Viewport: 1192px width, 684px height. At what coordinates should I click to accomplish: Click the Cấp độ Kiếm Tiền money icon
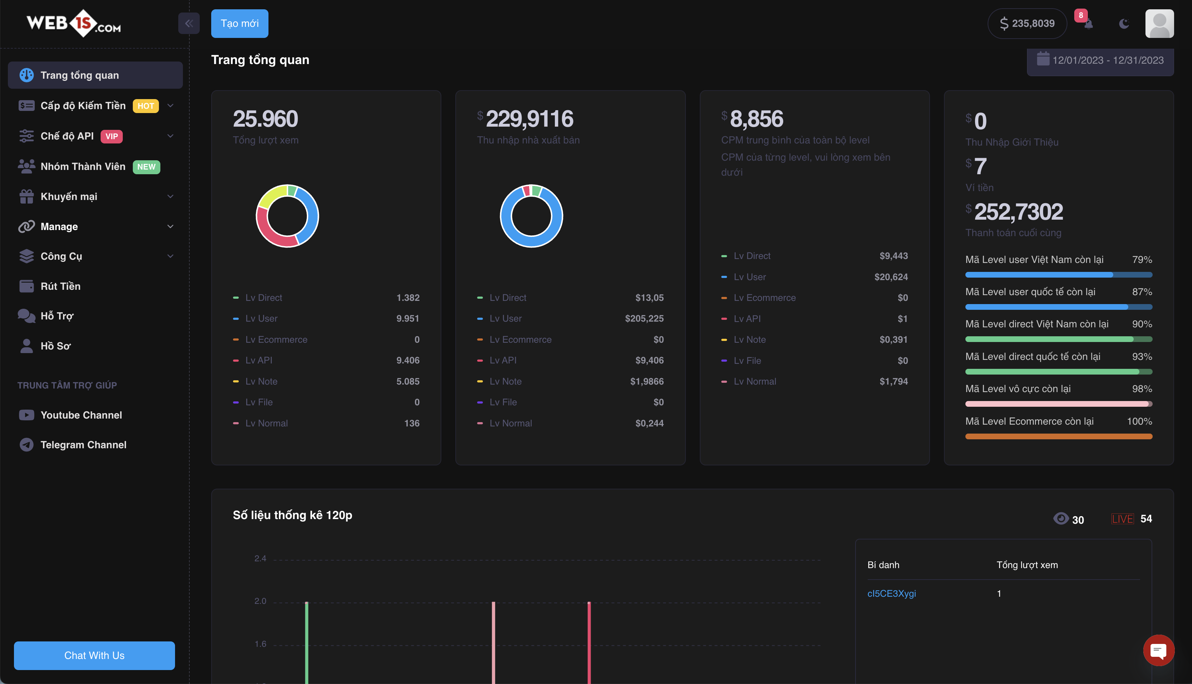tap(26, 106)
